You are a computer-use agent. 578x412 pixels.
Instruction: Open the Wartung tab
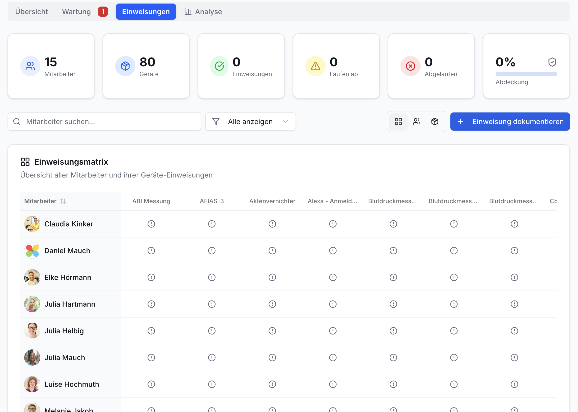[x=76, y=12]
